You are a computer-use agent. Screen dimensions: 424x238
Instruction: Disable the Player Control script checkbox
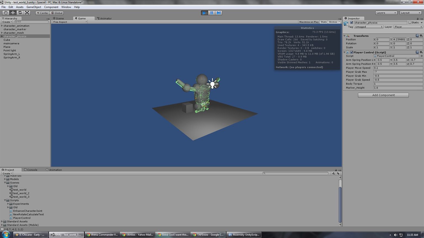click(351, 52)
